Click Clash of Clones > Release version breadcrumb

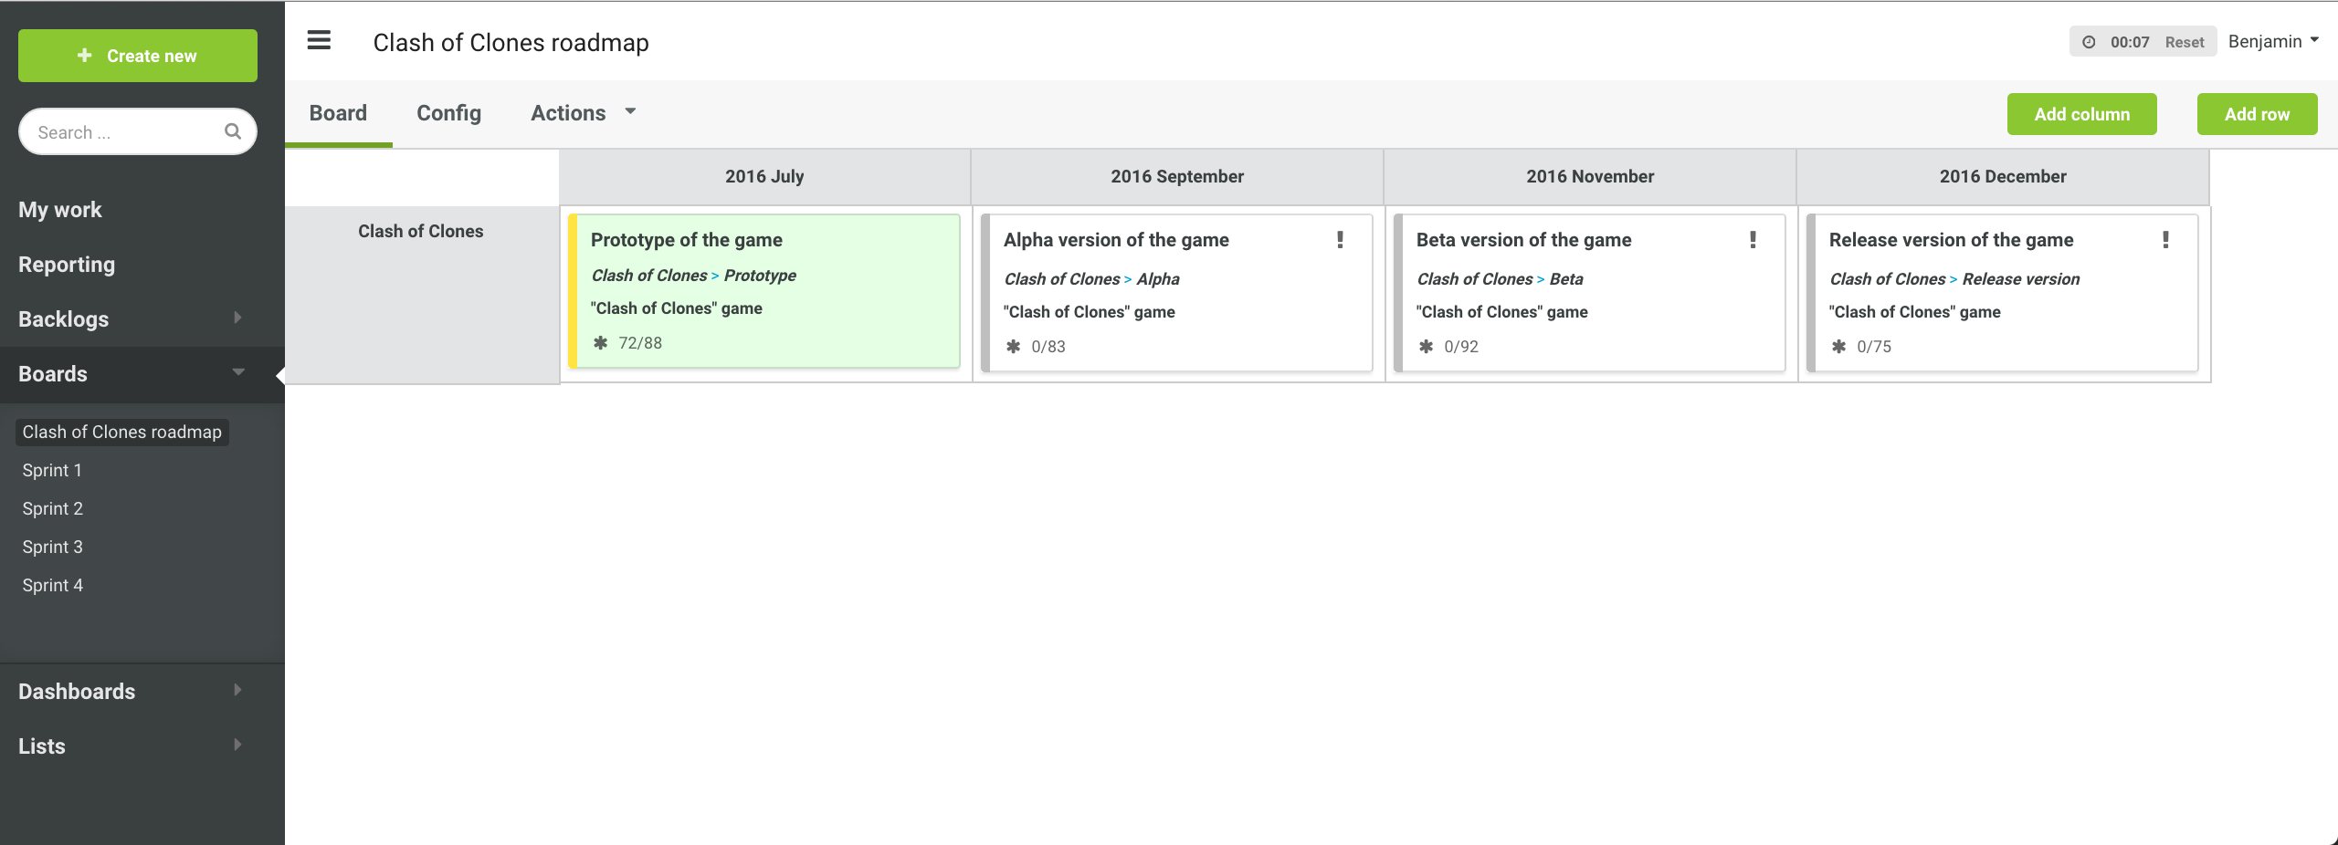tap(1954, 279)
